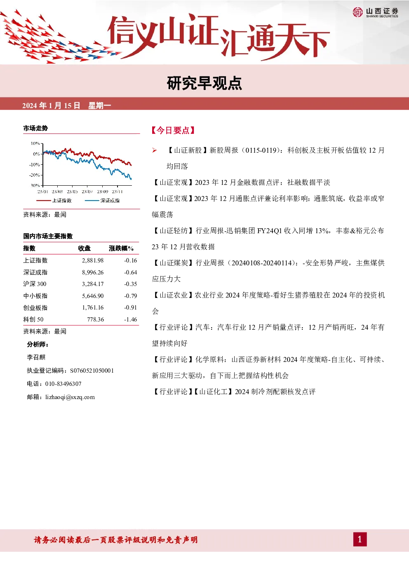Select the change value -1.46
The width and height of the screenshot is (409, 579).
(x=131, y=319)
